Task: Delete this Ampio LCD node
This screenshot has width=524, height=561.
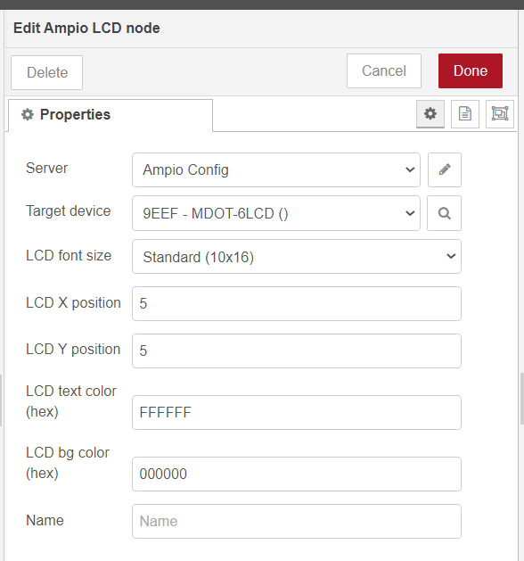Action: tap(47, 72)
